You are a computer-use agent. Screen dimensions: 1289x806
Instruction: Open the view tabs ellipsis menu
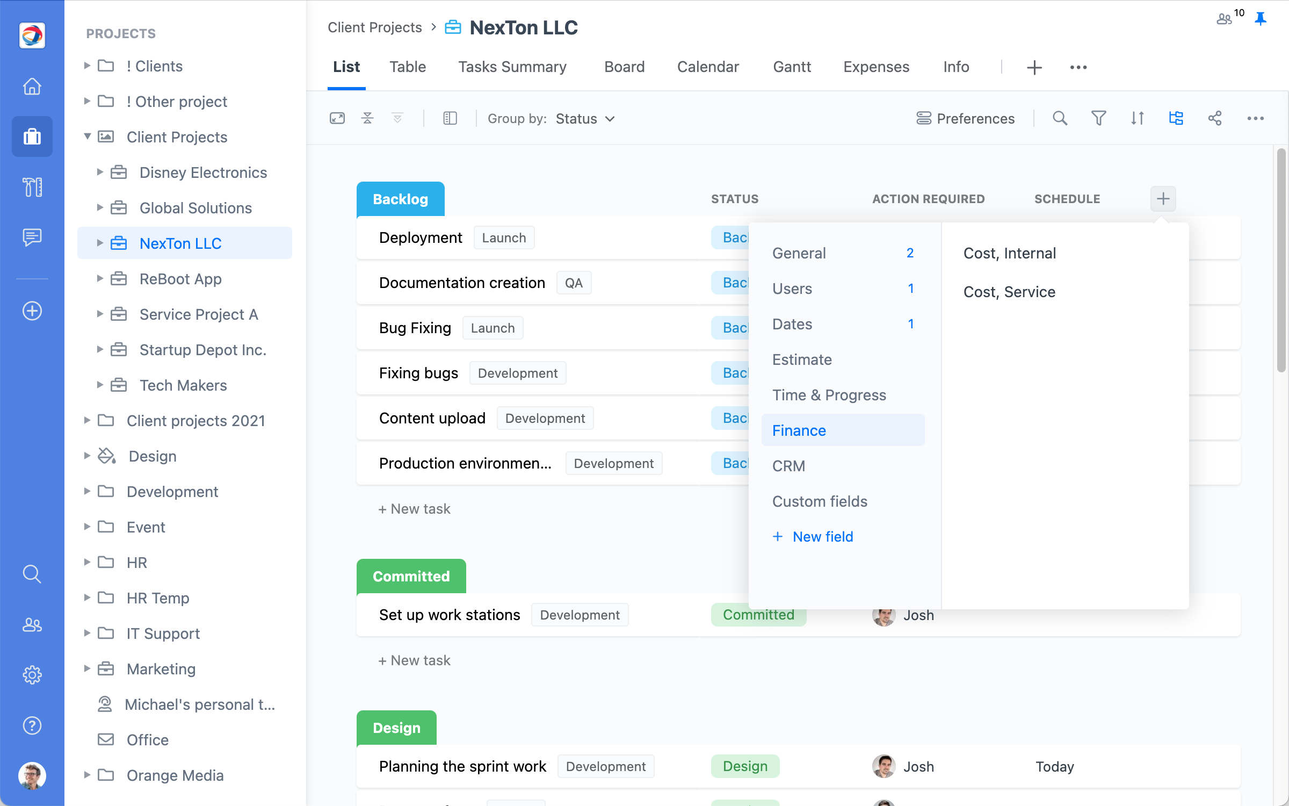pyautogui.click(x=1078, y=67)
